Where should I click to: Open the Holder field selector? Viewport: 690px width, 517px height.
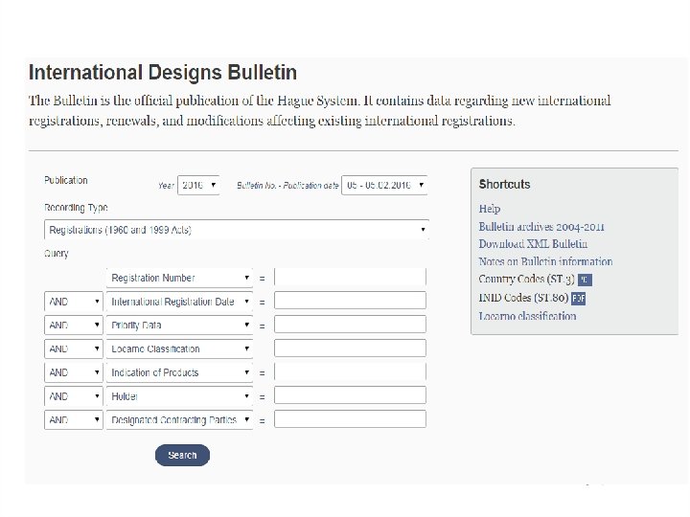(179, 396)
